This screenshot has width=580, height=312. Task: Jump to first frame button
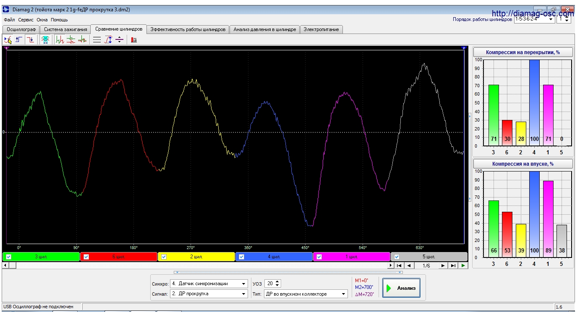coord(399,265)
